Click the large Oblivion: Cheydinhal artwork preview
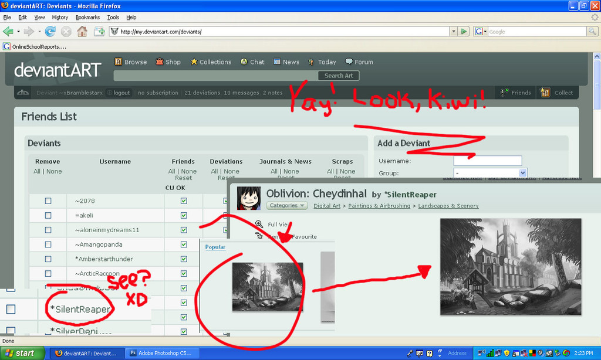This screenshot has height=360, width=601. click(x=511, y=267)
